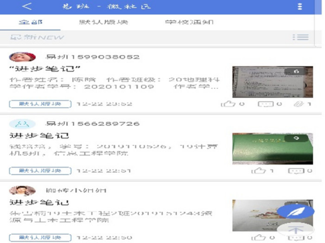Open the green notebook photo thumbnail
The width and height of the screenshot is (325, 243).
[x=273, y=149]
